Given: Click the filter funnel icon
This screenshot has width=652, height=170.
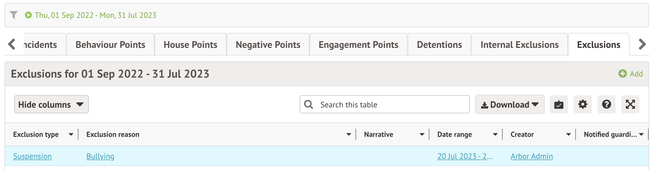Looking at the screenshot, I should [14, 15].
